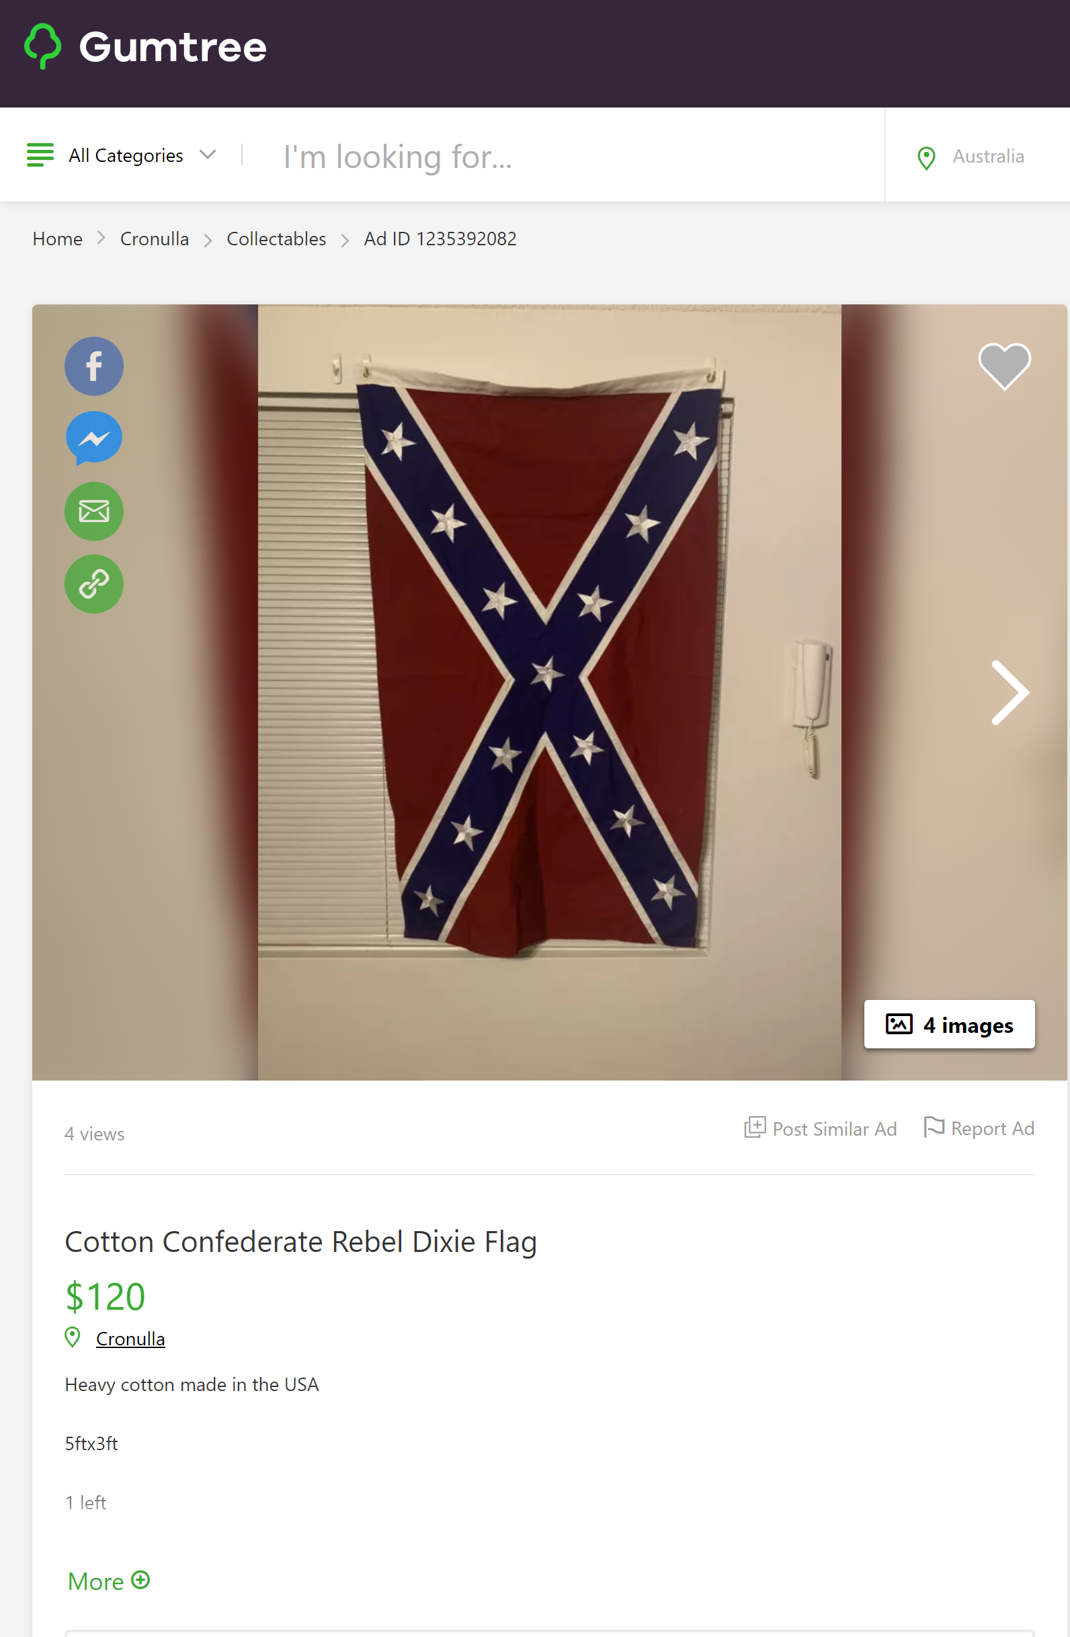Viewport: 1070px width, 1637px height.
Task: Go to Home breadcrumb
Action: (x=57, y=239)
